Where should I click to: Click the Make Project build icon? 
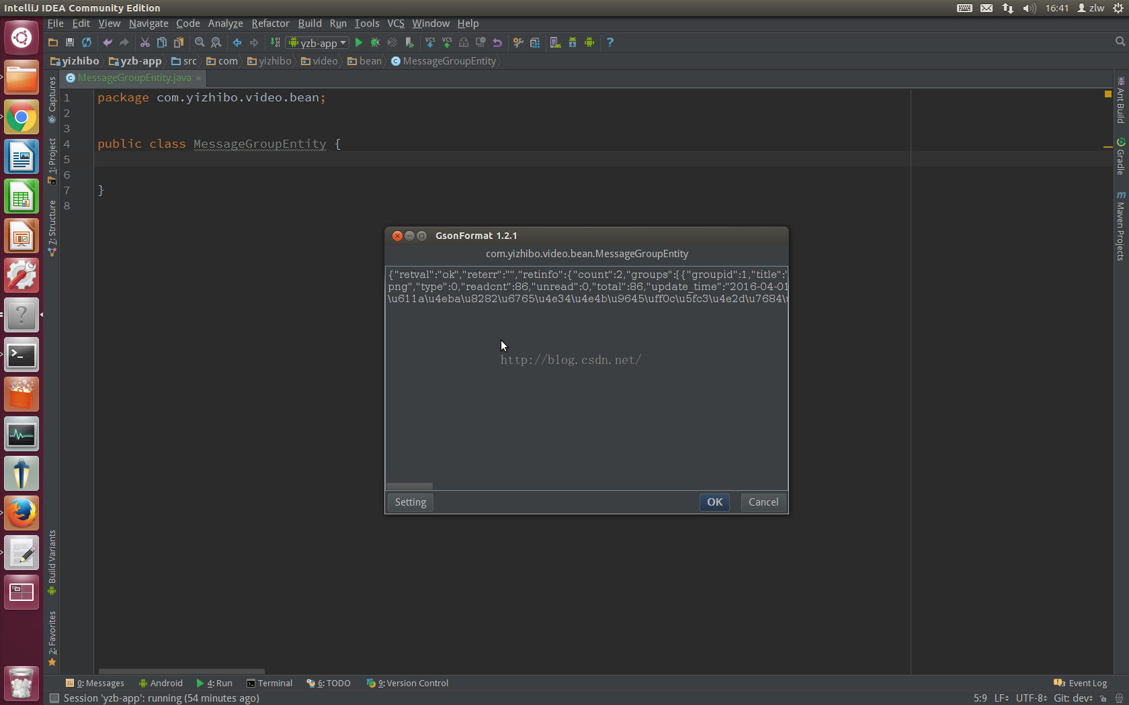point(276,42)
